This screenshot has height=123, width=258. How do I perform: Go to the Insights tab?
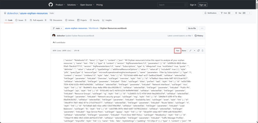point(107,20)
